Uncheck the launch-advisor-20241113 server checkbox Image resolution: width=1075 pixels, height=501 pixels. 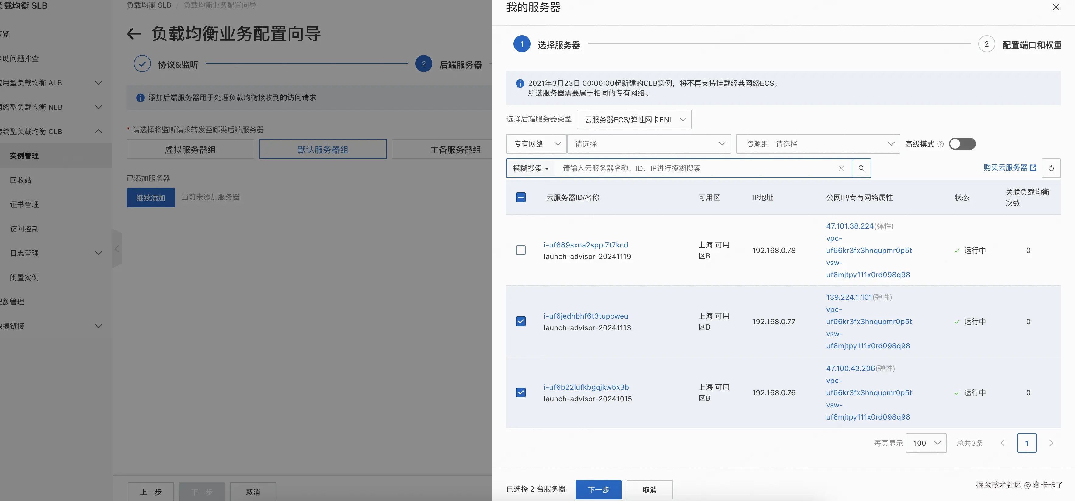520,322
